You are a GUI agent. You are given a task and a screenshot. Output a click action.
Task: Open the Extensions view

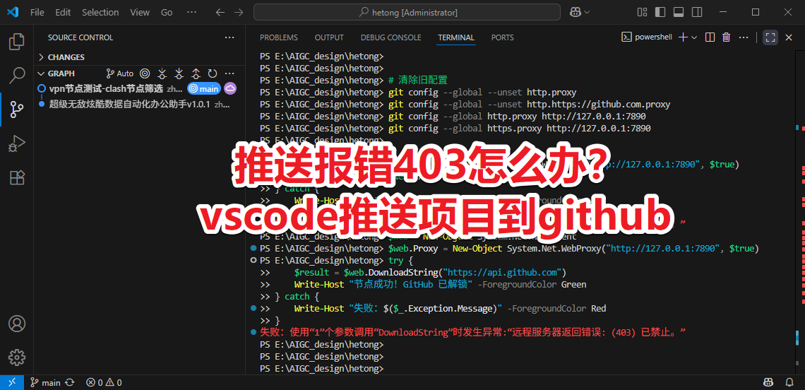17,177
